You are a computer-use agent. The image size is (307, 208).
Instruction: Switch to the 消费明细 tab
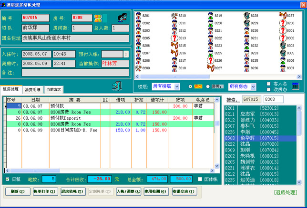(32, 89)
